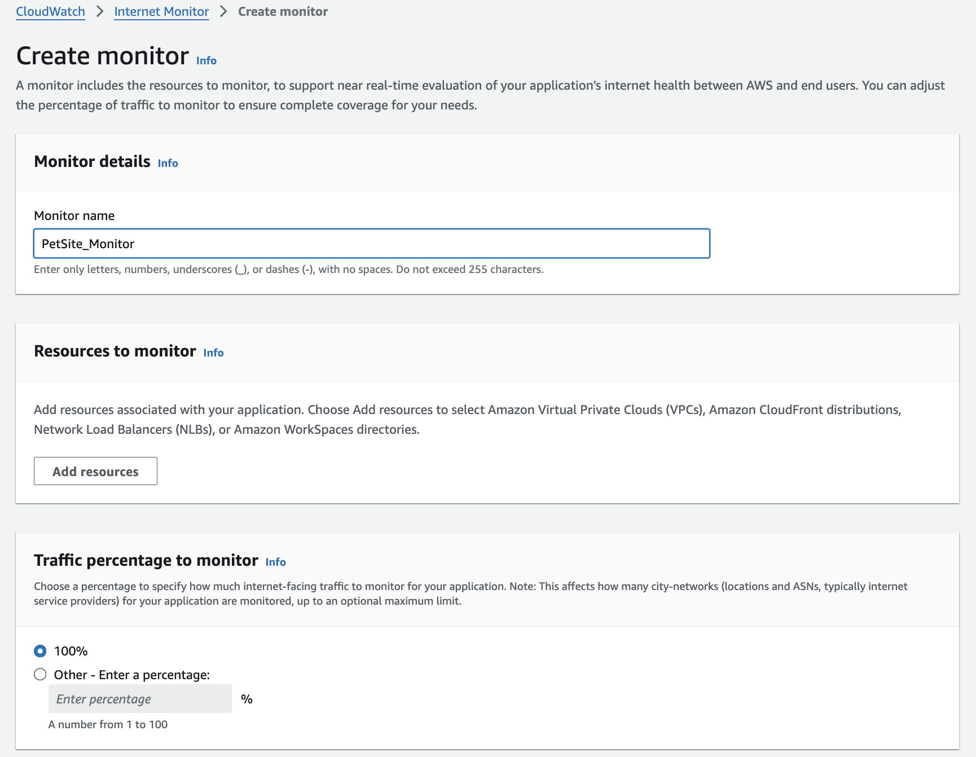
Task: Open the Monitor details Info help
Action: click(168, 163)
